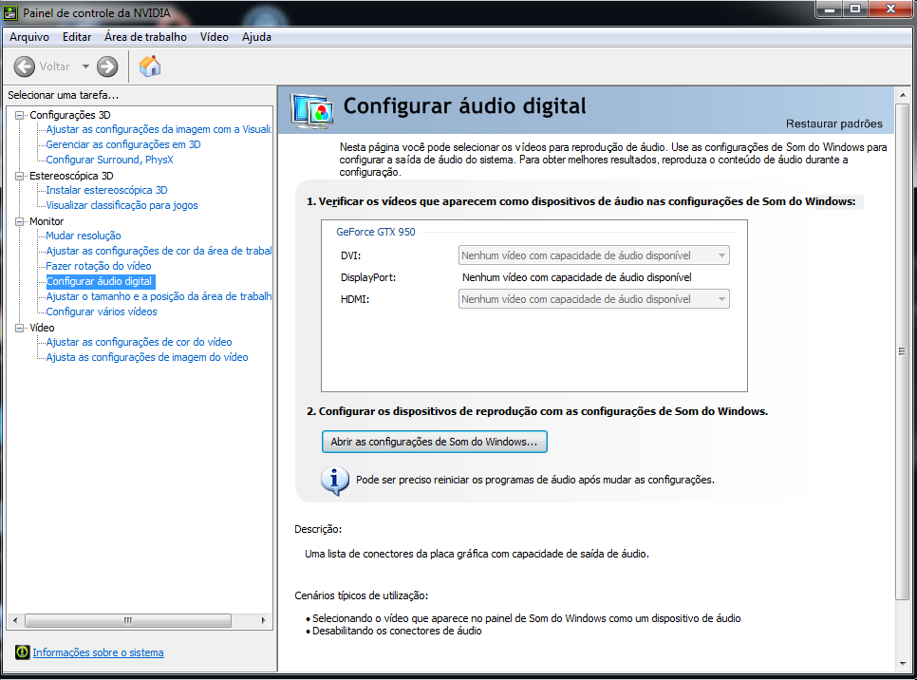Select Configurar áudio digital tree item
The image size is (917, 680).
coord(100,281)
